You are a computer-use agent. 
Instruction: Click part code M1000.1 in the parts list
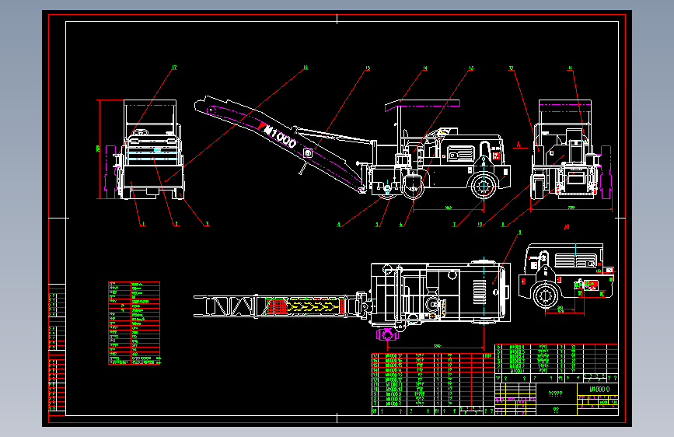(517, 370)
